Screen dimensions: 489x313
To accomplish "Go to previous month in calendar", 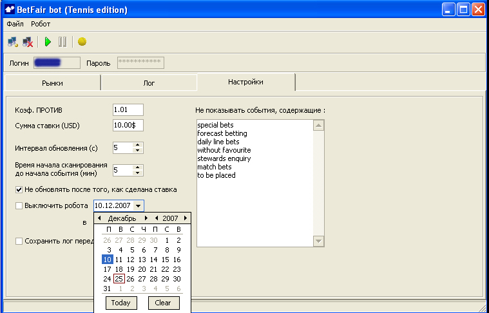I will (x=99, y=218).
